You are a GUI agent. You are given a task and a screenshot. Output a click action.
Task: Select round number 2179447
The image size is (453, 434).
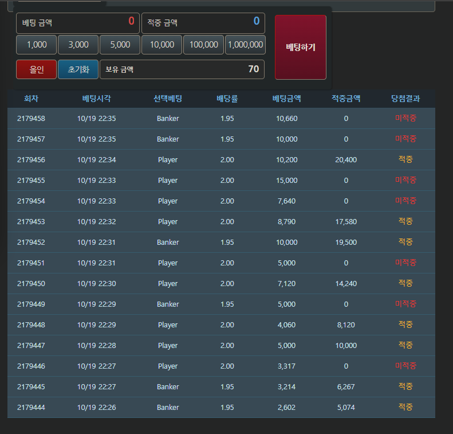pyautogui.click(x=31, y=346)
